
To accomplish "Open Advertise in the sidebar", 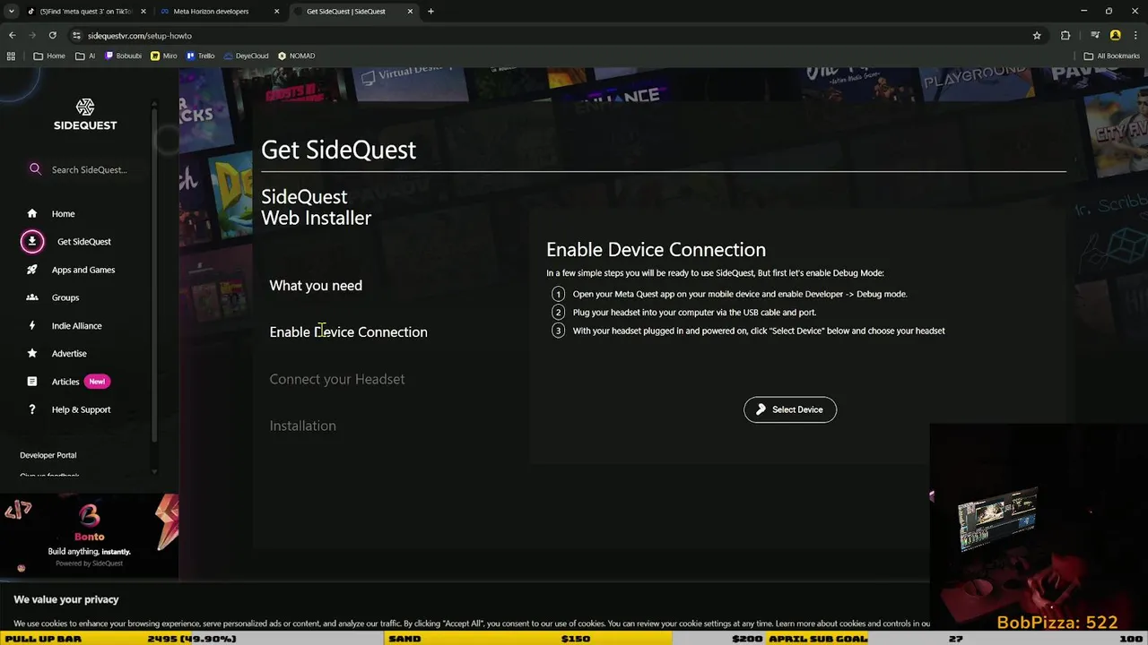I will click(69, 353).
